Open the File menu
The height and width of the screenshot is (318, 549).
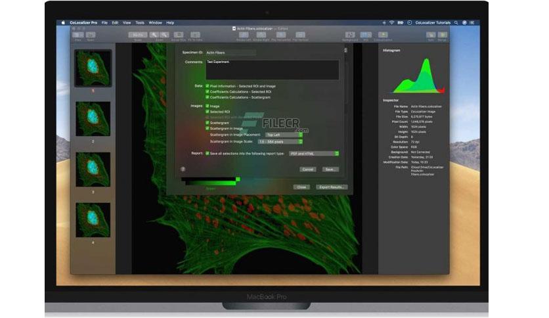tap(104, 23)
